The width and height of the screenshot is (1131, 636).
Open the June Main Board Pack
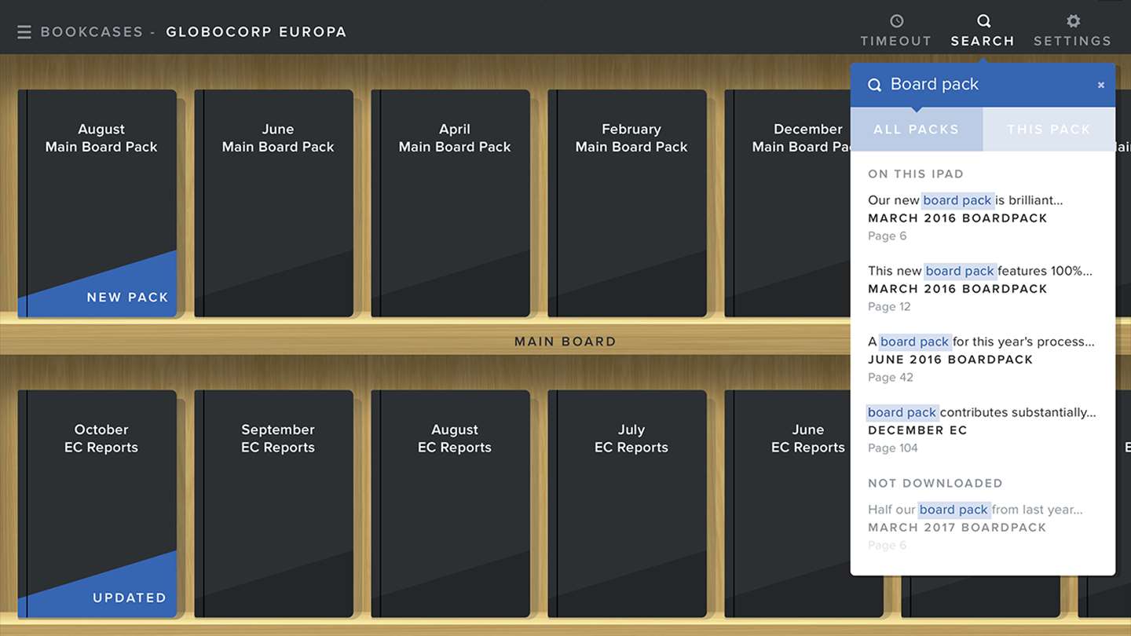[274, 203]
